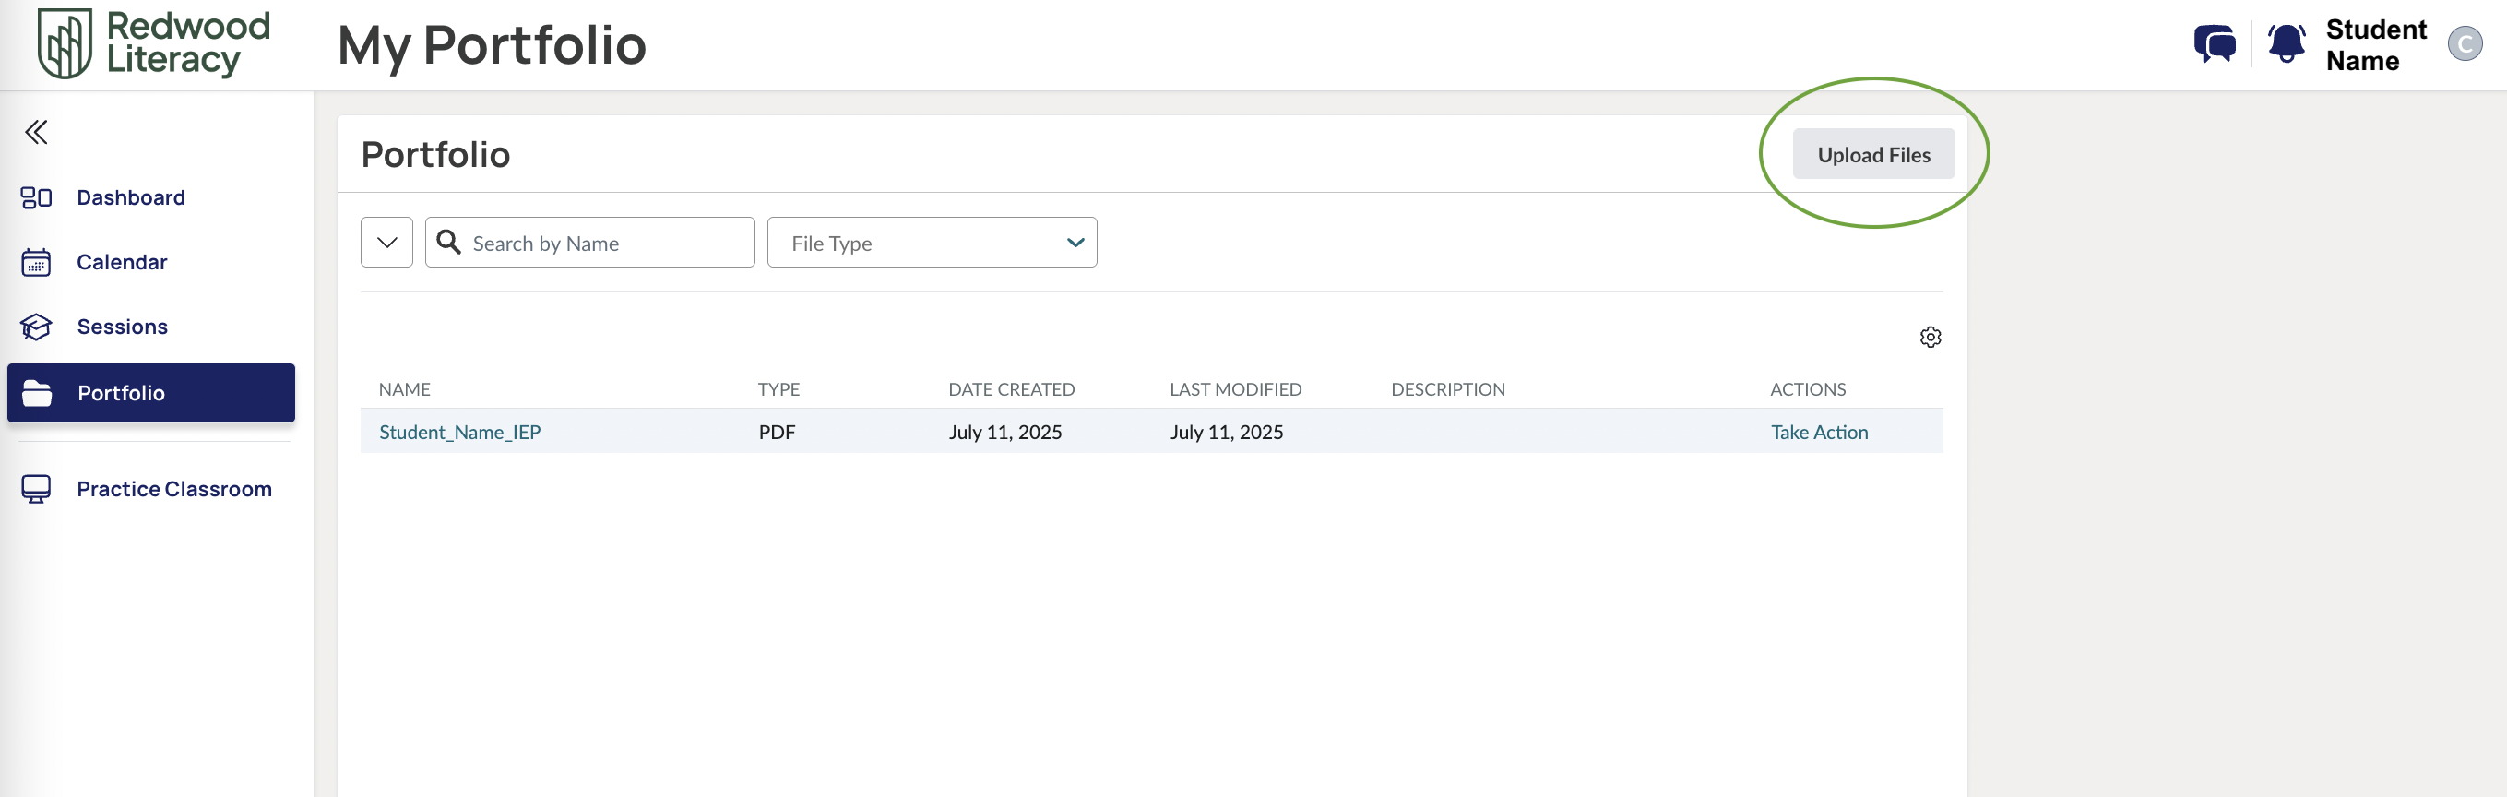2507x797 pixels.
Task: Sort by TYPE column header
Action: (x=778, y=389)
